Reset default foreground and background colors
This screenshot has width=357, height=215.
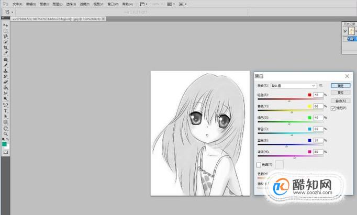[x=4, y=139]
